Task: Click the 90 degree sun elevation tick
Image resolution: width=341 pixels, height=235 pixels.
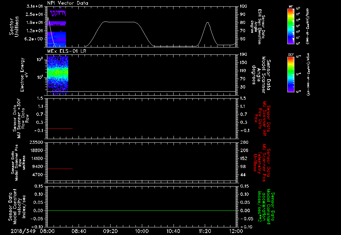Action: [x=243, y=14]
